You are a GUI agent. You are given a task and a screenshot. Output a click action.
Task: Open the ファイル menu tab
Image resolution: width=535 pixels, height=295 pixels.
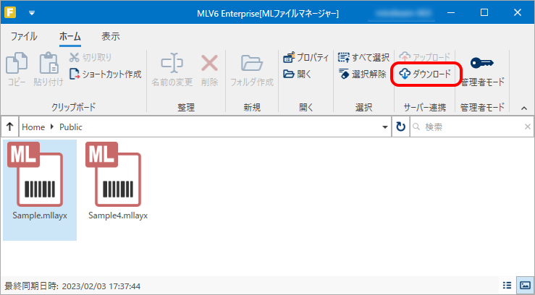tap(24, 36)
